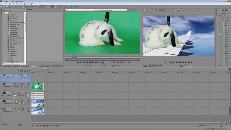Screen dimensions: 231x130
Task: Select the Gaussian Blur effect
Action: click(x=14, y=55)
